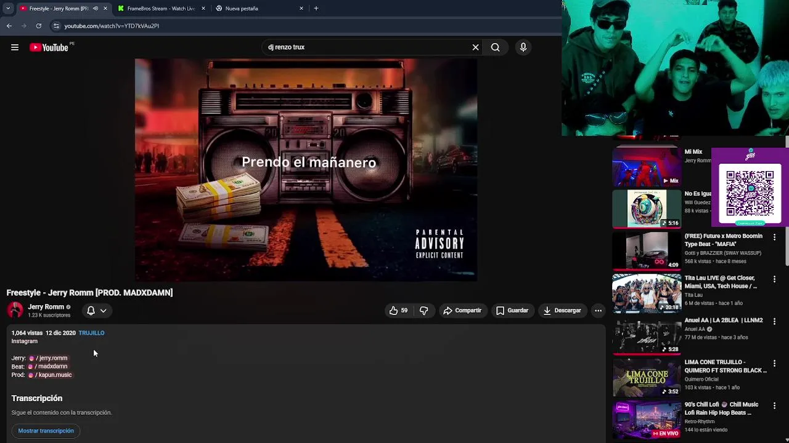Open a new browser tab
This screenshot has width=789, height=443.
click(316, 9)
